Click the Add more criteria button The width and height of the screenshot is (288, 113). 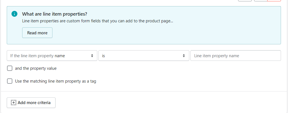coord(31,103)
